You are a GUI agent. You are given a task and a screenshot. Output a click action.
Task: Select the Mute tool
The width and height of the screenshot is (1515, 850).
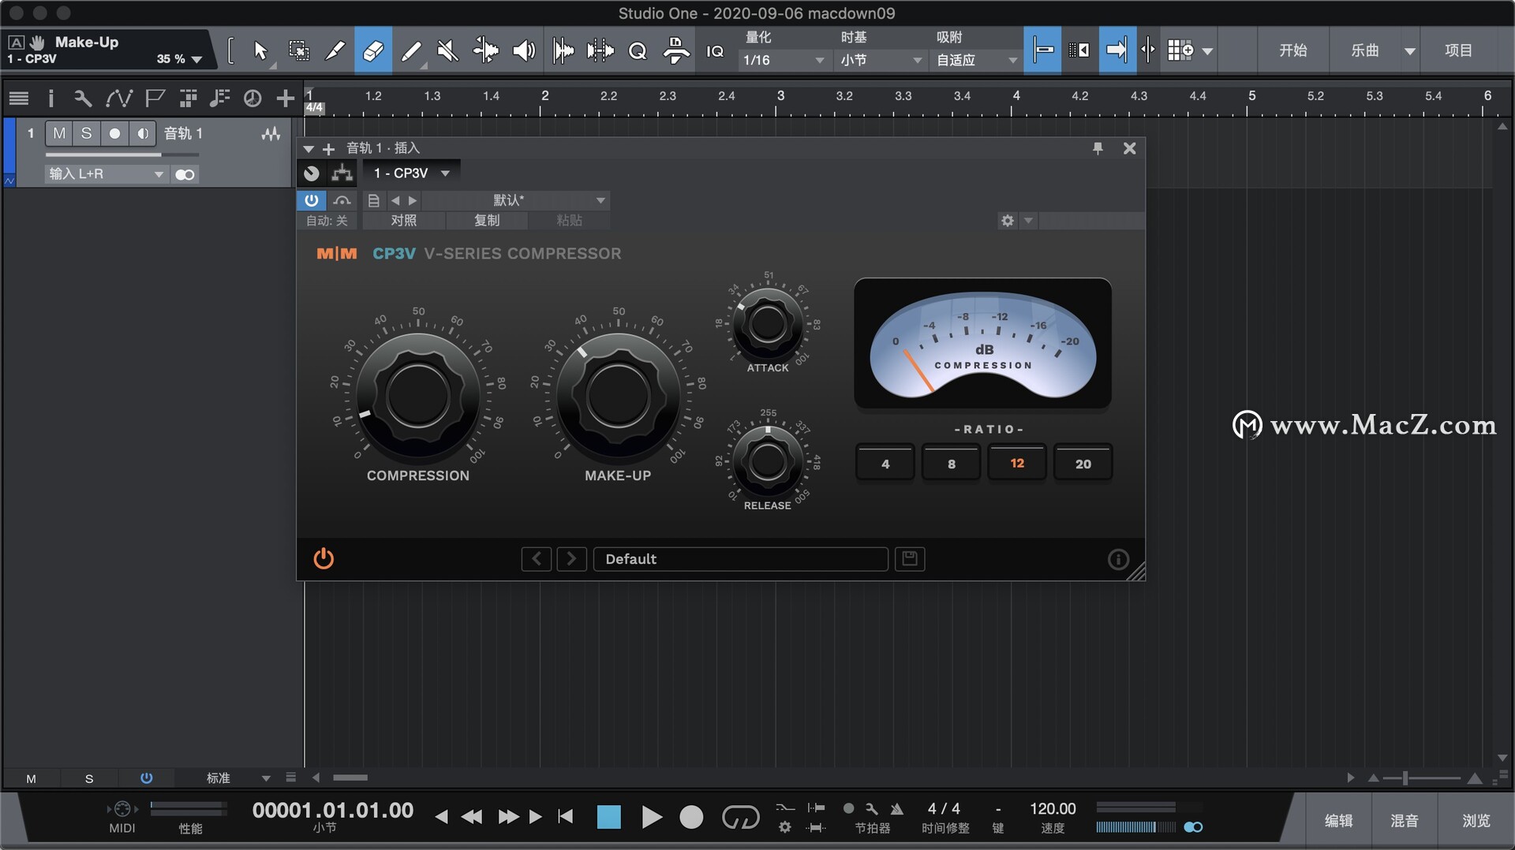tap(447, 50)
